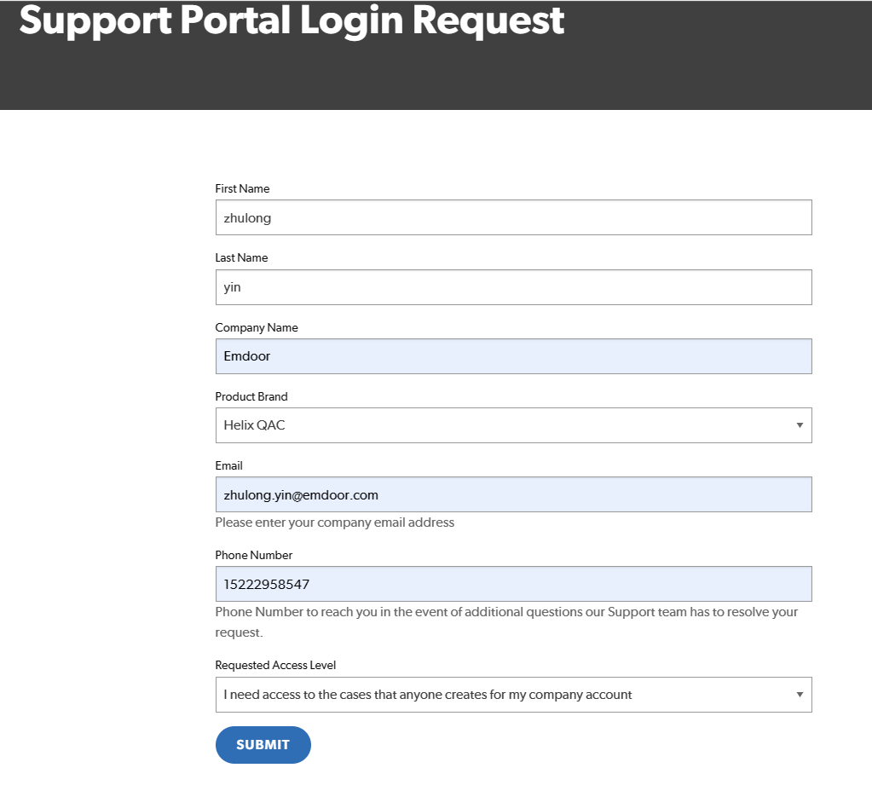Click the Email field label
This screenshot has width=872, height=791.
click(228, 465)
